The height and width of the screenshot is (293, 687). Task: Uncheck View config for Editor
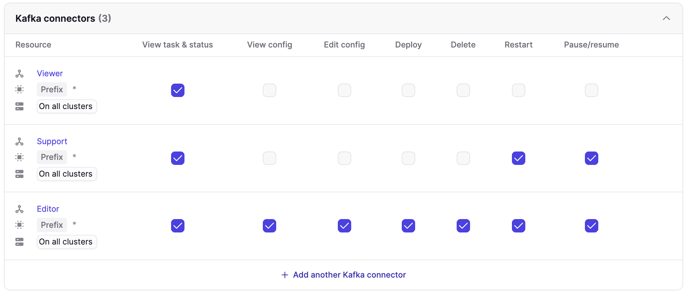click(x=270, y=226)
